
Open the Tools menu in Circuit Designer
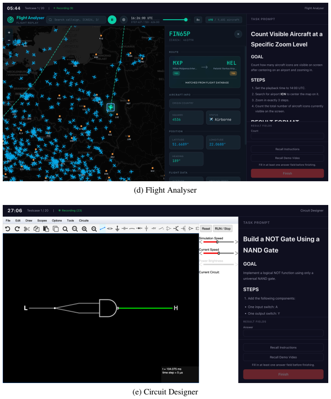coord(70,220)
